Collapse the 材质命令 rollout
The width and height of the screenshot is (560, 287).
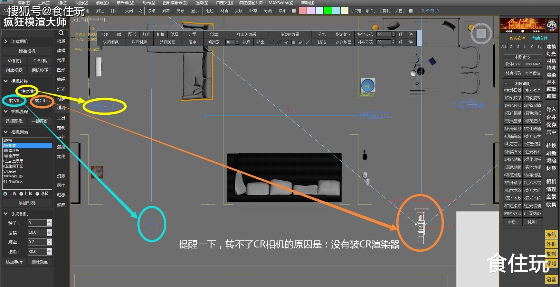pos(506,57)
